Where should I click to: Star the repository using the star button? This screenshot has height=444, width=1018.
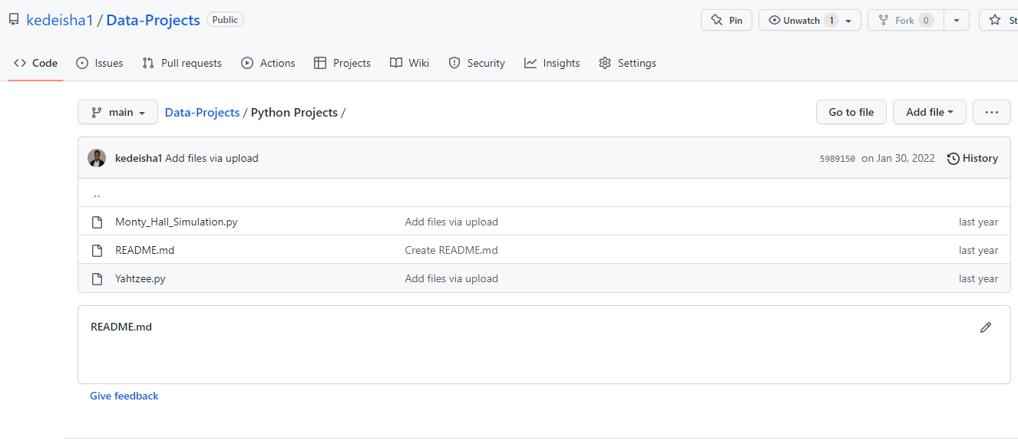point(998,20)
